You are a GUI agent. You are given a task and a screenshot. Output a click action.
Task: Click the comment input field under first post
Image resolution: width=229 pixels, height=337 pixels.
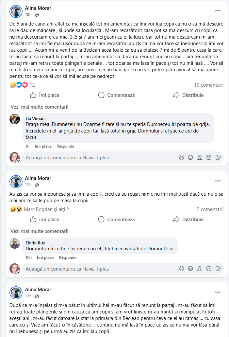(x=98, y=157)
